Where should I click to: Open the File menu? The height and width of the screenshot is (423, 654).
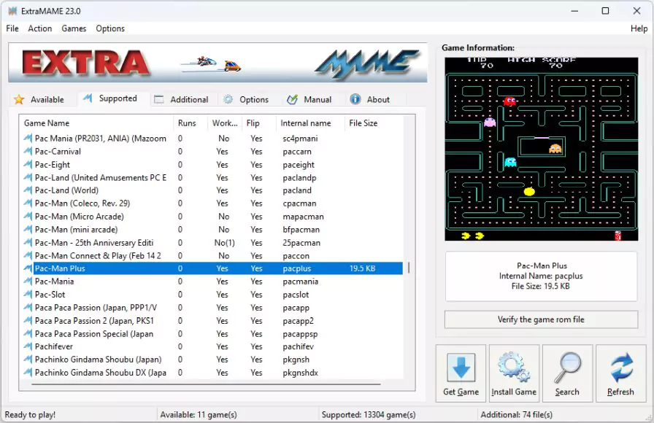[12, 28]
